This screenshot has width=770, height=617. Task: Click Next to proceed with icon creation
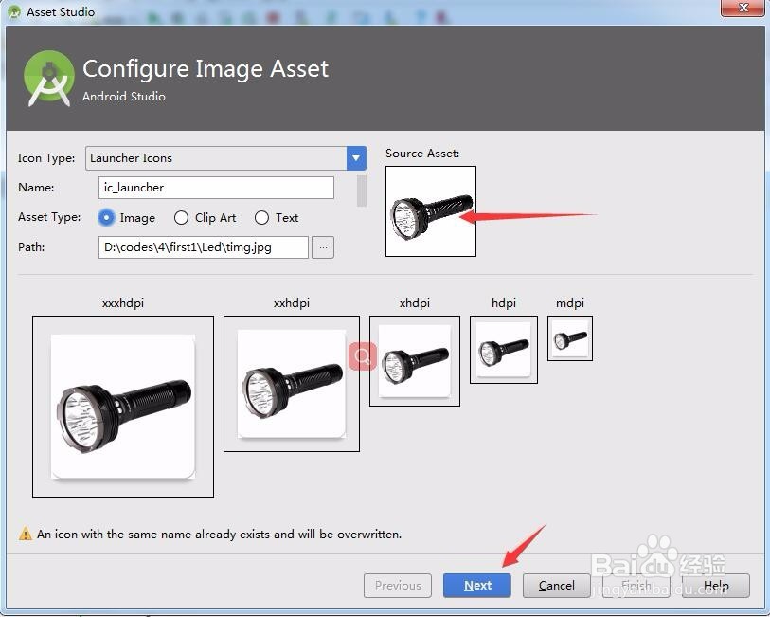pos(476,585)
